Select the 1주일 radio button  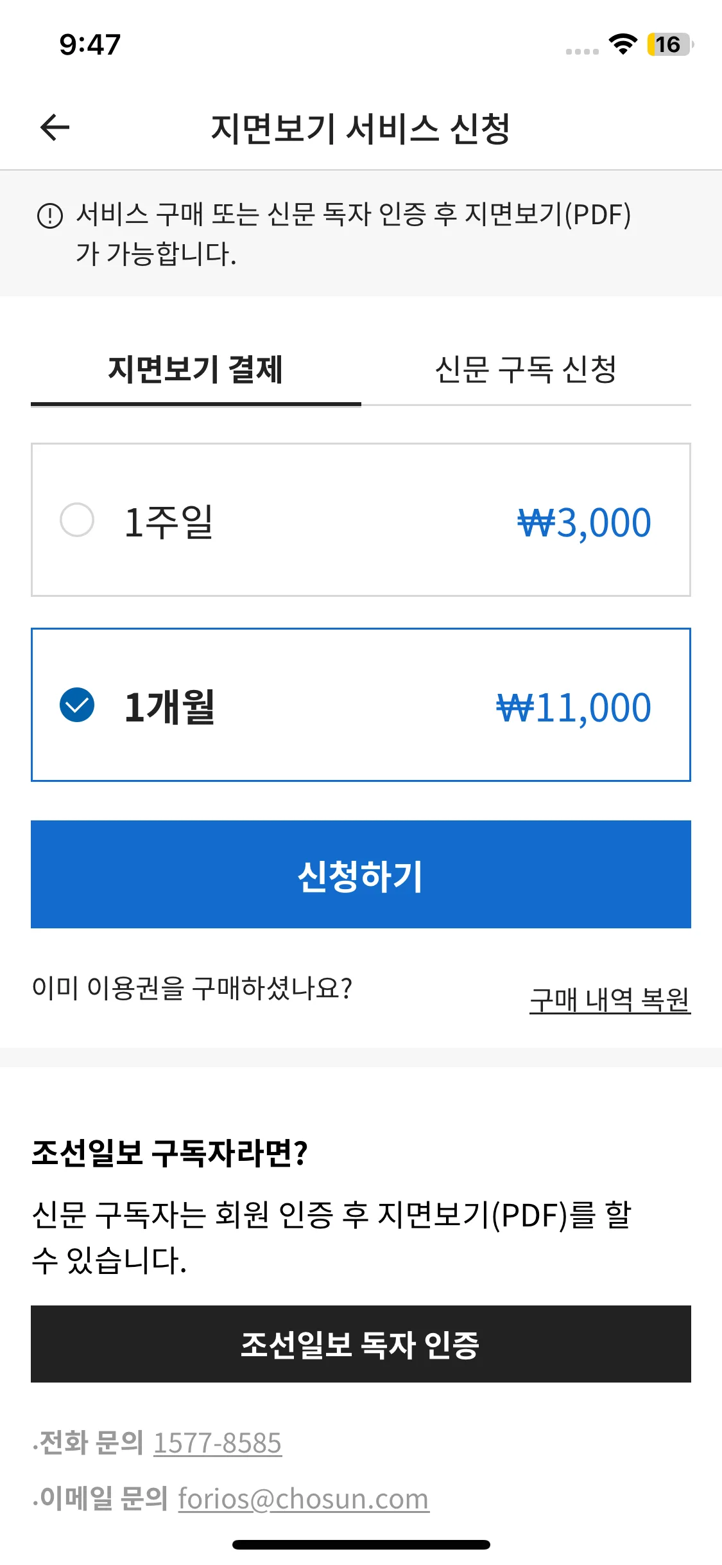point(77,520)
